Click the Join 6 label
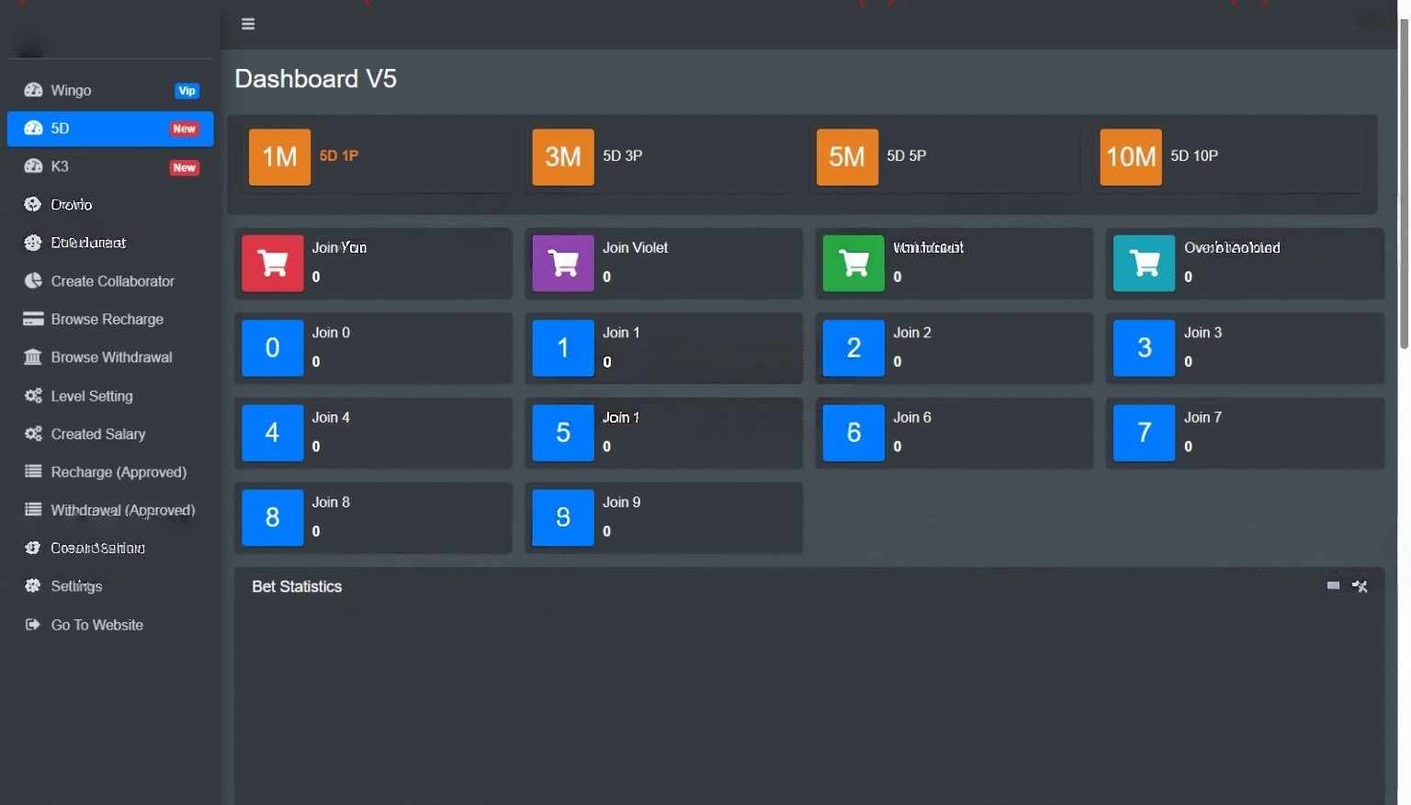This screenshot has width=1411, height=805. pyautogui.click(x=912, y=417)
